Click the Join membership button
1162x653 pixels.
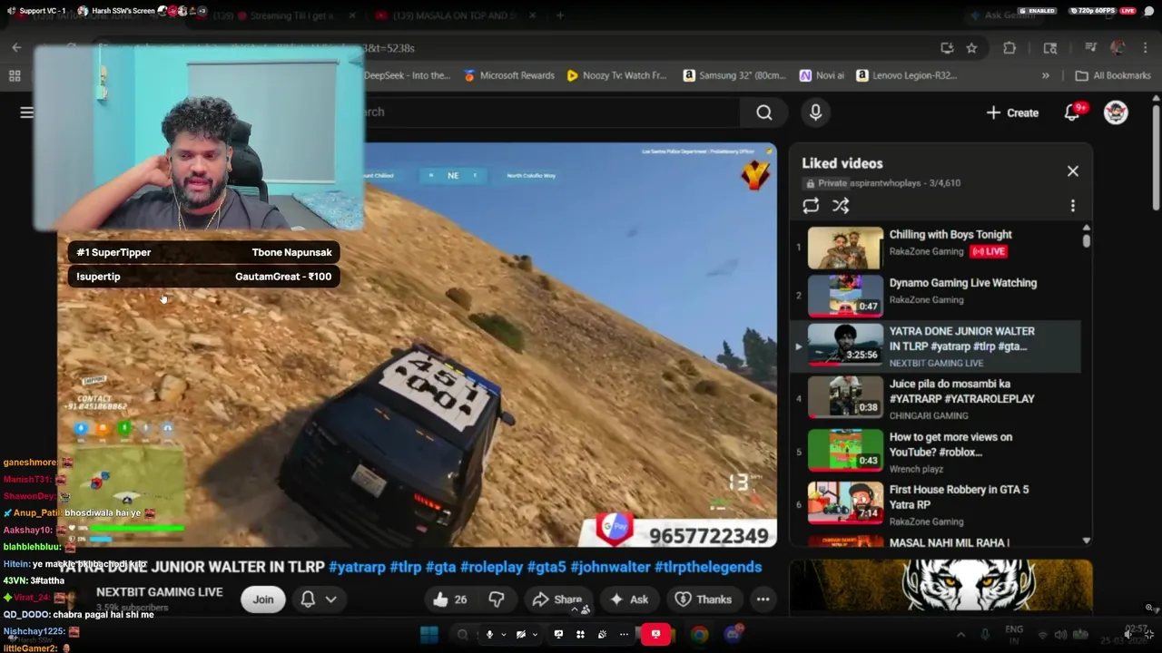click(263, 599)
